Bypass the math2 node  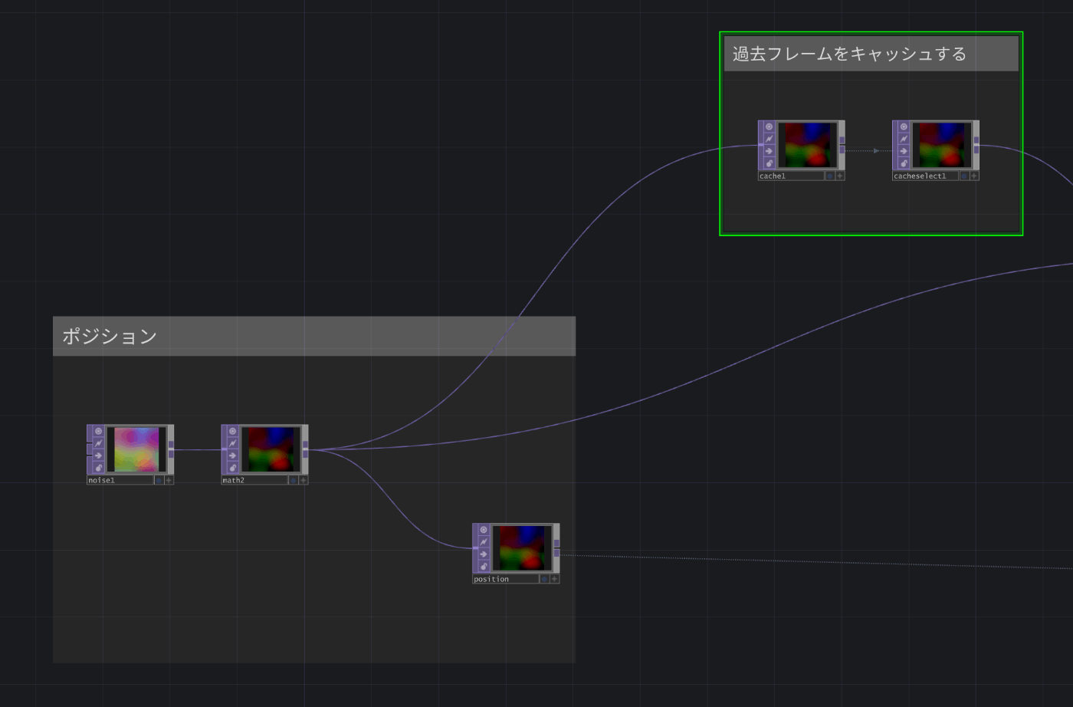coord(233,455)
